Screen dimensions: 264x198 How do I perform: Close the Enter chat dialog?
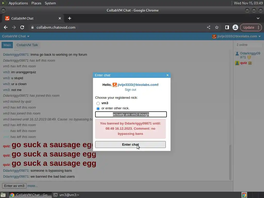[167, 75]
